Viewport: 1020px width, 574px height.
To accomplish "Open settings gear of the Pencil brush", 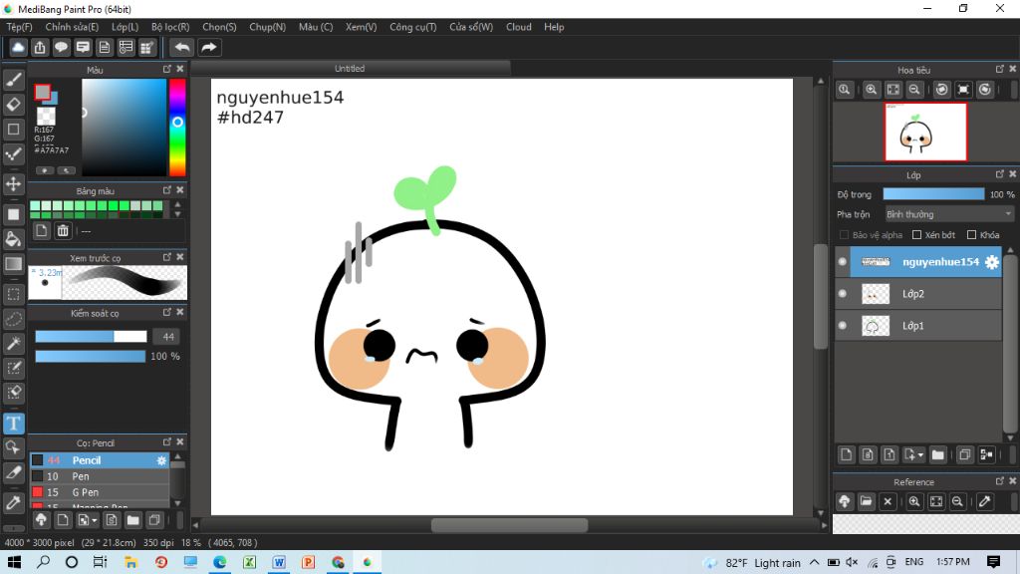I will pos(161,460).
